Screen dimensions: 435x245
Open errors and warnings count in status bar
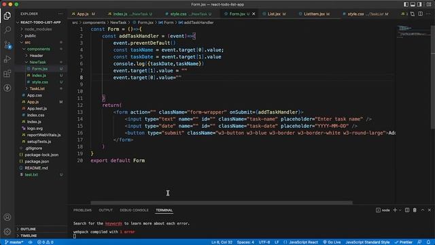[45, 242]
